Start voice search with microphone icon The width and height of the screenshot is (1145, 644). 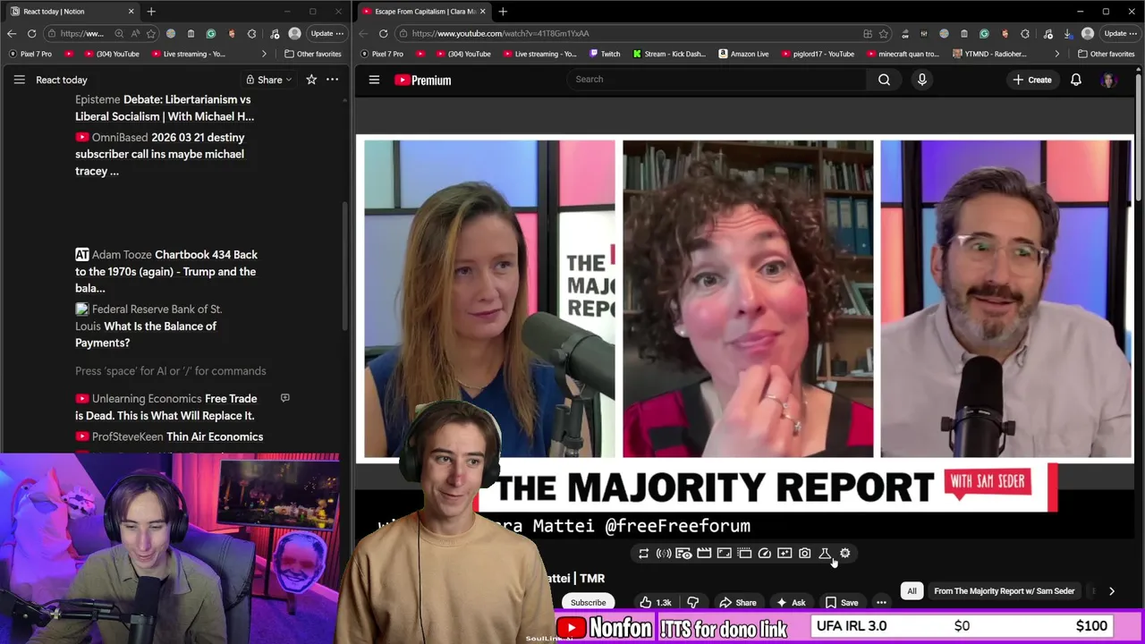[921, 80]
